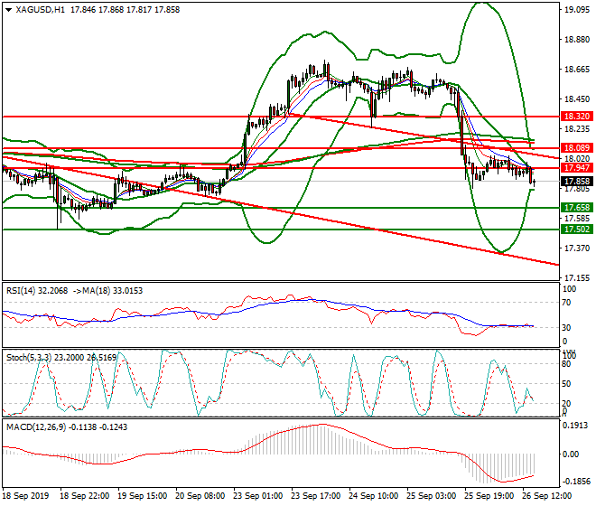Select the green 17.658 support price label

[x=577, y=208]
